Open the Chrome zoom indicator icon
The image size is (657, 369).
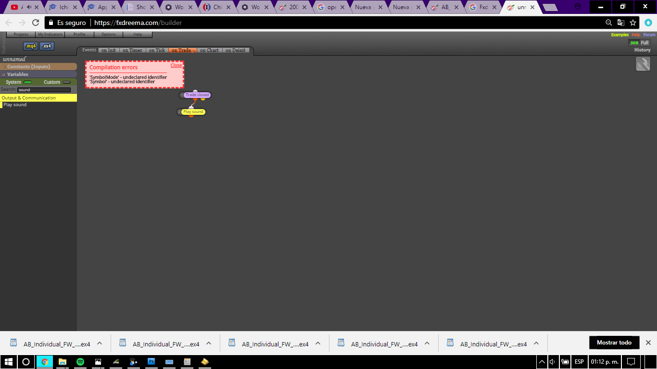click(609, 23)
